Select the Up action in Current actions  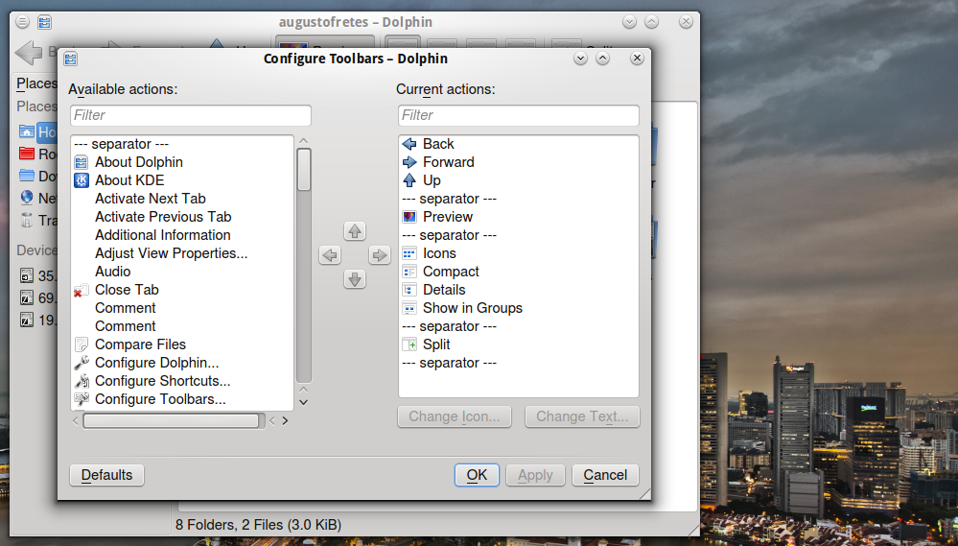coord(518,180)
